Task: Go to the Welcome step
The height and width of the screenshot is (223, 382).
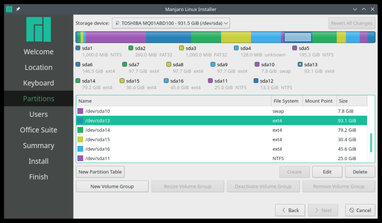Action: pyautogui.click(x=39, y=51)
